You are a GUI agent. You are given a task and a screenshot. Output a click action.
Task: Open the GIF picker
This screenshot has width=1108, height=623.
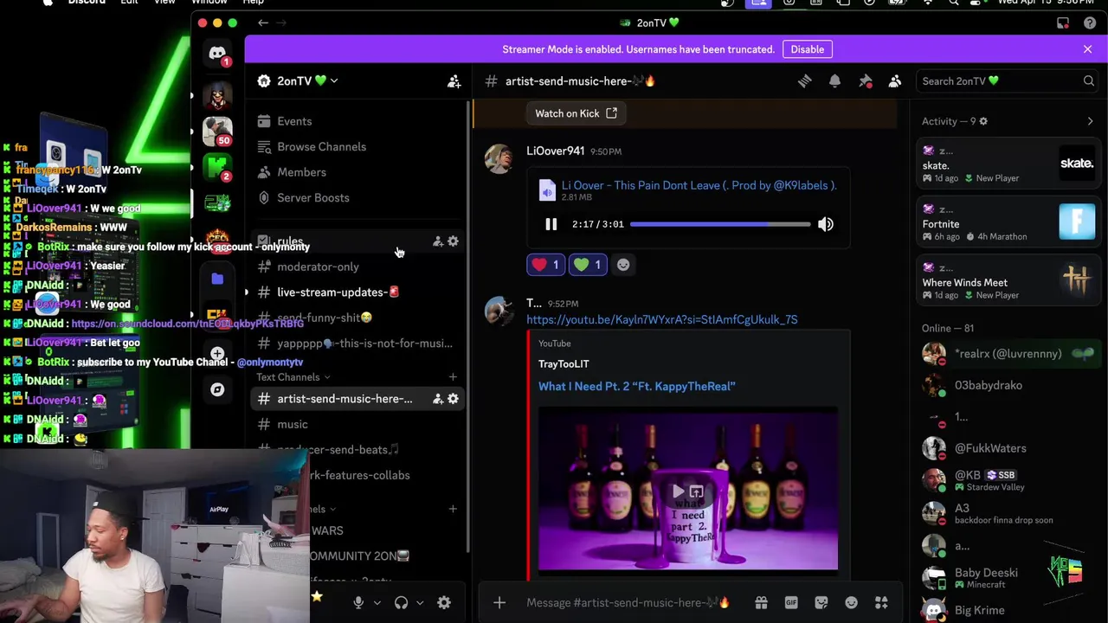[x=791, y=603]
